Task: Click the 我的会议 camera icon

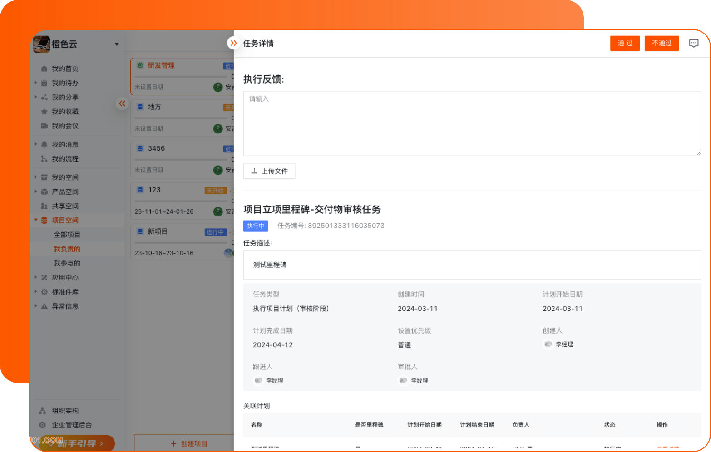Action: pos(44,126)
